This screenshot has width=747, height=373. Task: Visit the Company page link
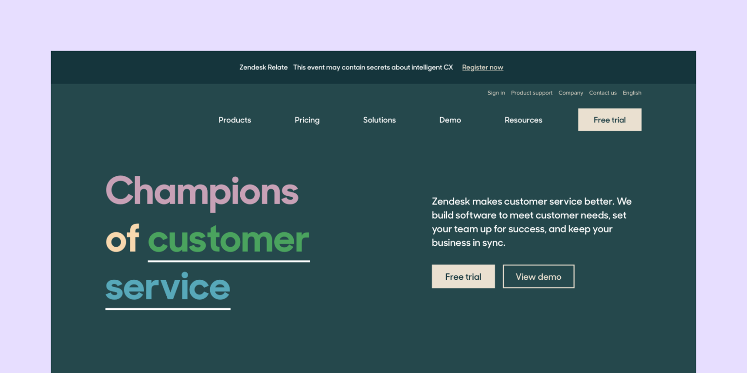(570, 93)
